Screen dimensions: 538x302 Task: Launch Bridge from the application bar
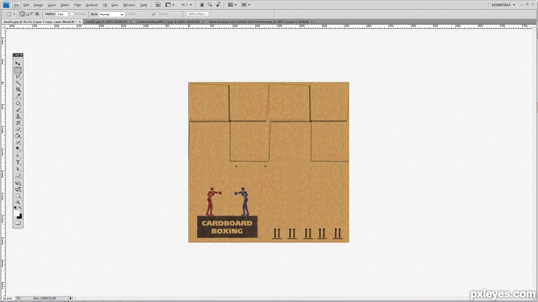[158, 5]
